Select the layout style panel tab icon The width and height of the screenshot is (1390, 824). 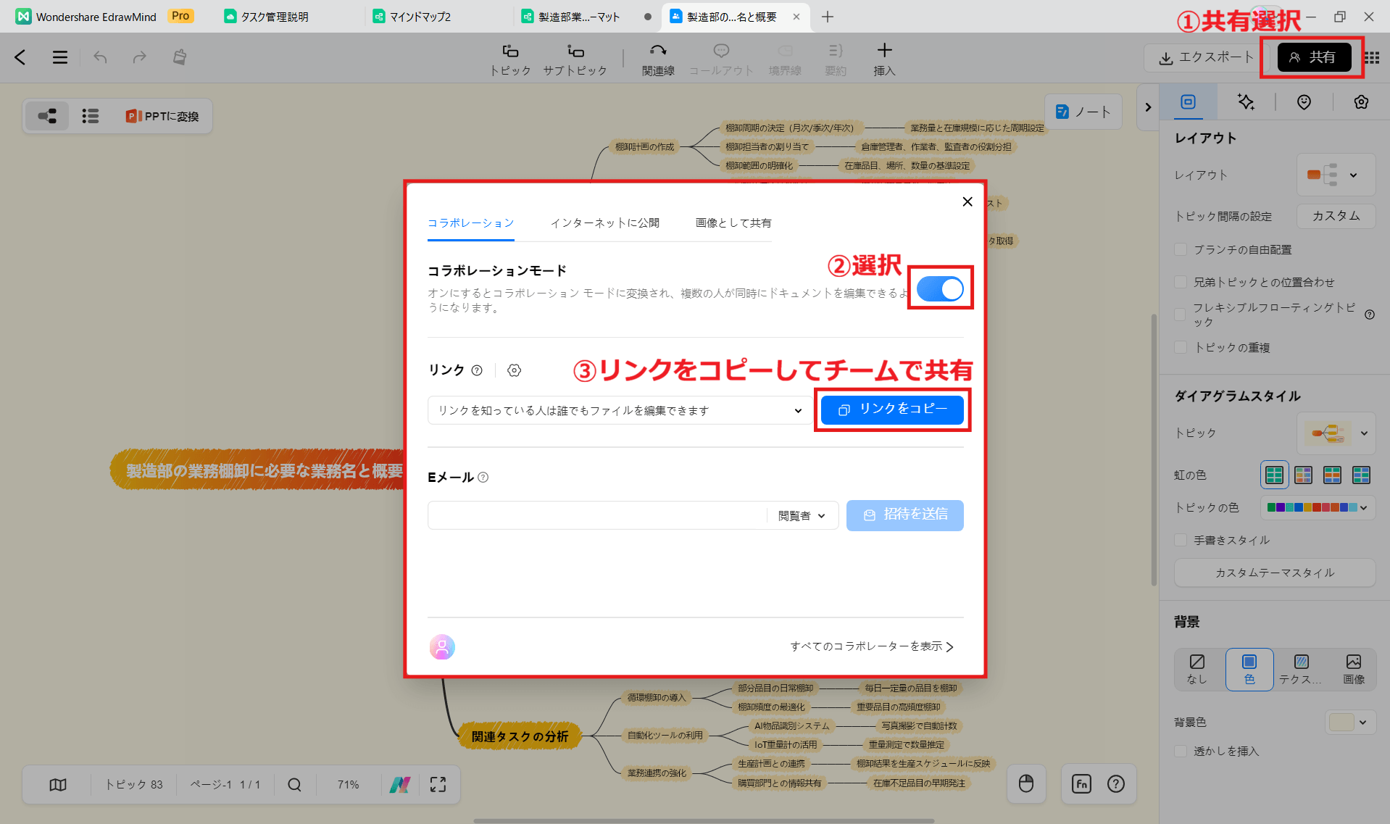pos(1188,102)
